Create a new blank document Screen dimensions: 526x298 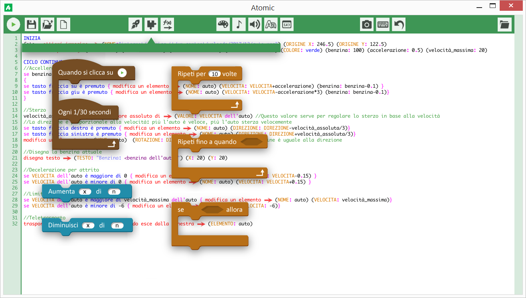coord(63,25)
